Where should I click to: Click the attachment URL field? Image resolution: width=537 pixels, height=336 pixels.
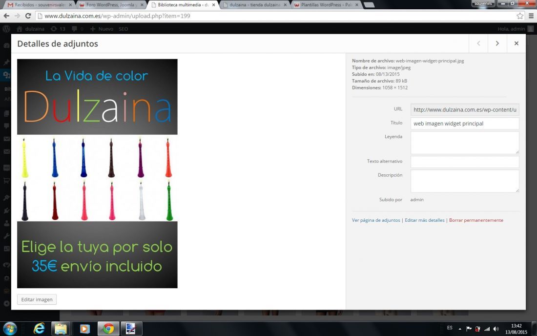point(465,109)
